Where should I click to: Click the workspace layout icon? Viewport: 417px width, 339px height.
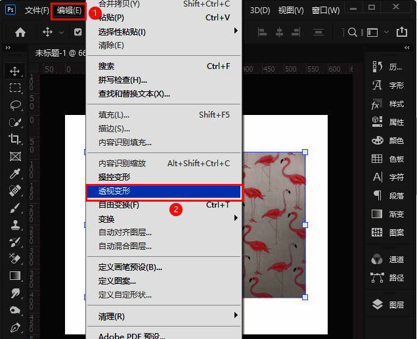coord(372,32)
